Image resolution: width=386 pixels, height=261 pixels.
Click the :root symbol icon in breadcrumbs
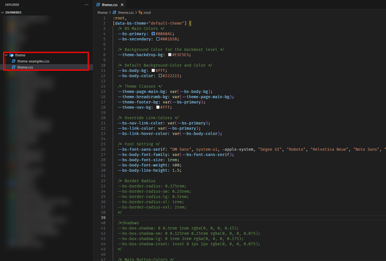(140, 12)
